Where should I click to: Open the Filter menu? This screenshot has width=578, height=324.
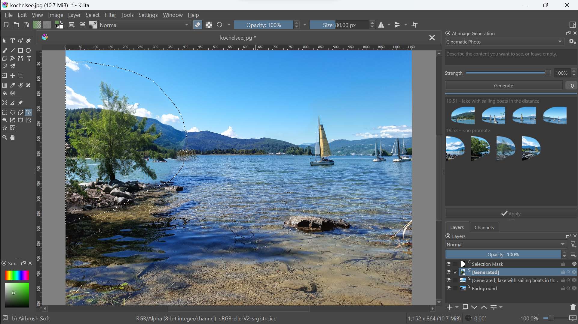click(110, 15)
